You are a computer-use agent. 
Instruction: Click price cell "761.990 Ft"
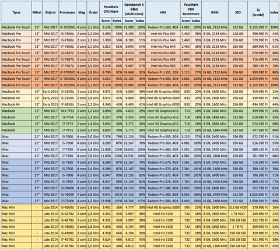coord(258,156)
